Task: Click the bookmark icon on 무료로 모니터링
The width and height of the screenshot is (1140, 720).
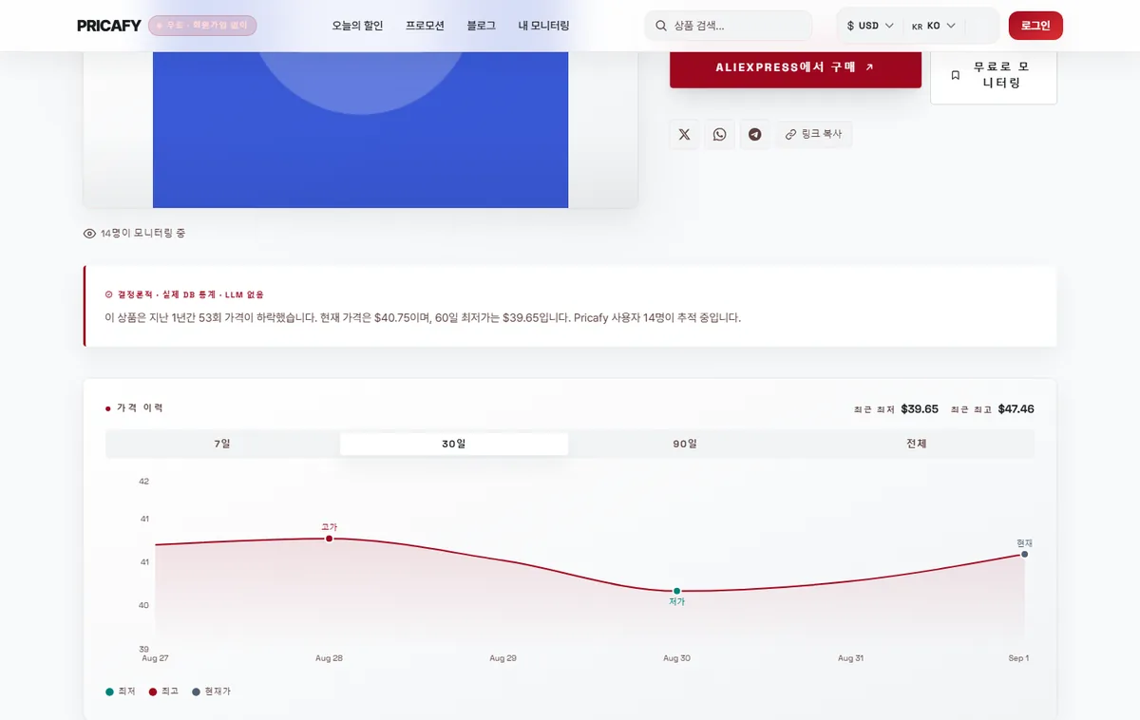Action: pos(956,76)
